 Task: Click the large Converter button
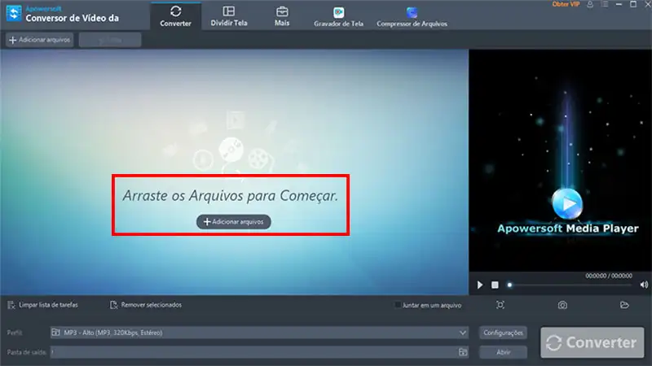click(591, 342)
